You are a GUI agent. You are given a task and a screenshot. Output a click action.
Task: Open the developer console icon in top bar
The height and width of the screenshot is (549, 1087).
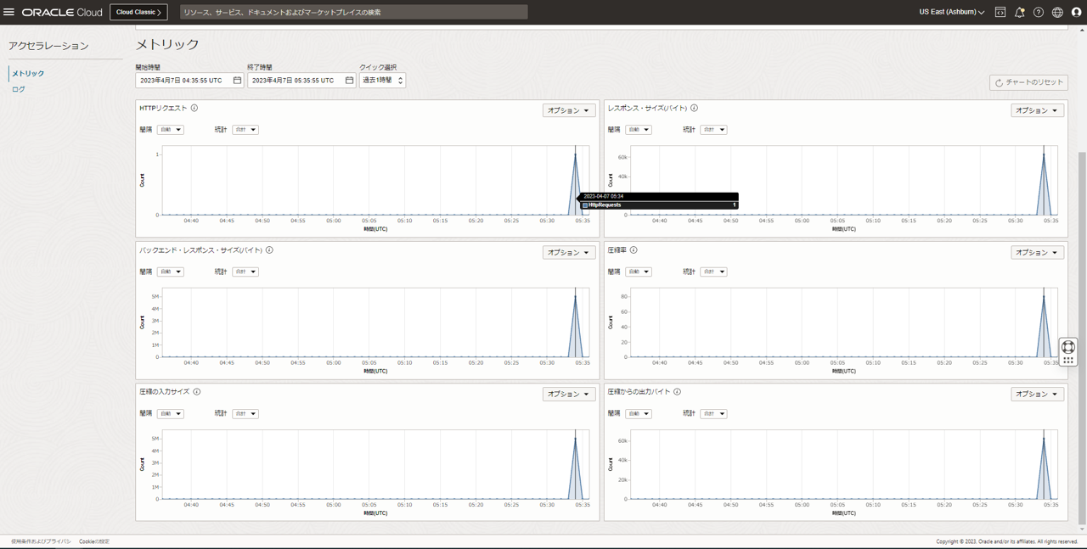[x=999, y=12]
